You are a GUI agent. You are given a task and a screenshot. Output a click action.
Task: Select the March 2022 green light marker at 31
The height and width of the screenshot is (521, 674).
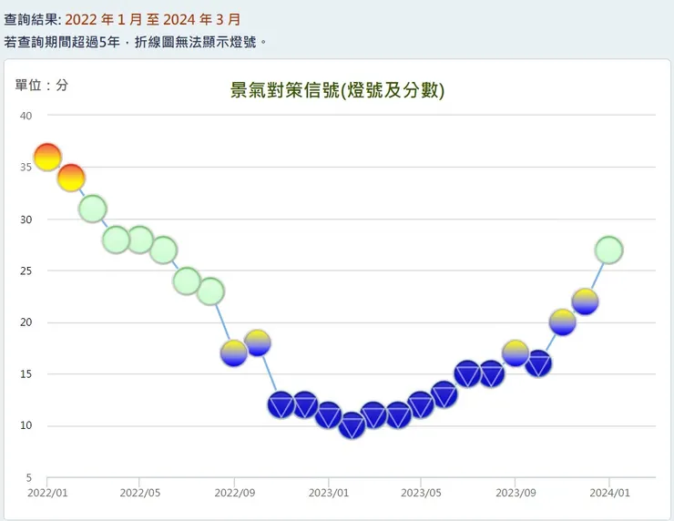92,209
